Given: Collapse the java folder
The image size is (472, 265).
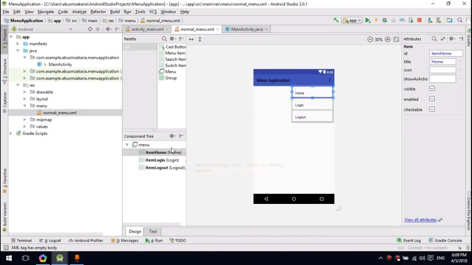Looking at the screenshot, I should pos(18,51).
